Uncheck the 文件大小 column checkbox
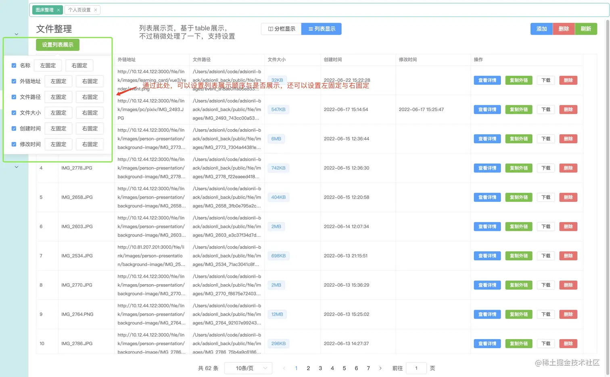 pos(14,113)
